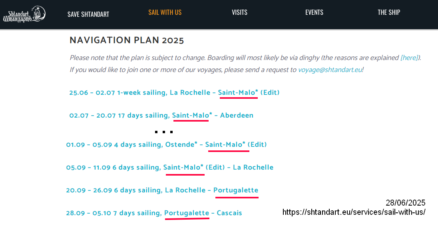The image size is (438, 234).
Task: Click the voyage@shtandart.eu email link
Action: coord(330,70)
